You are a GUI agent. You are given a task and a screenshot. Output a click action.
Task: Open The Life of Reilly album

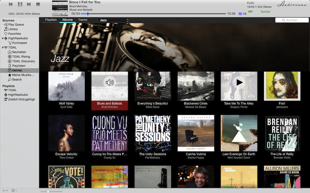click(x=282, y=133)
